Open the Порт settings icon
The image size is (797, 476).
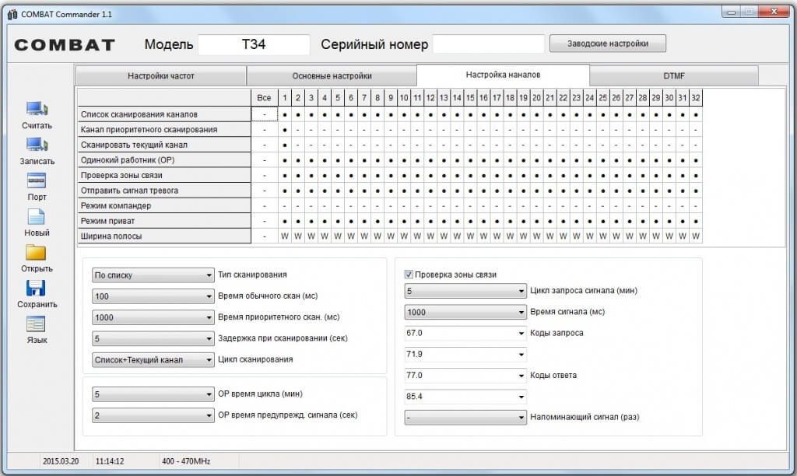tap(37, 180)
